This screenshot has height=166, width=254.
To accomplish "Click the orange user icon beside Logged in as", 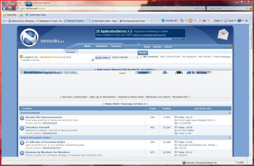I will point(21,57).
